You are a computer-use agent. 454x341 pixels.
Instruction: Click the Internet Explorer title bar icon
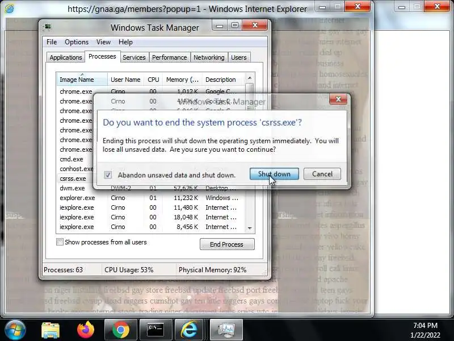click(9, 9)
